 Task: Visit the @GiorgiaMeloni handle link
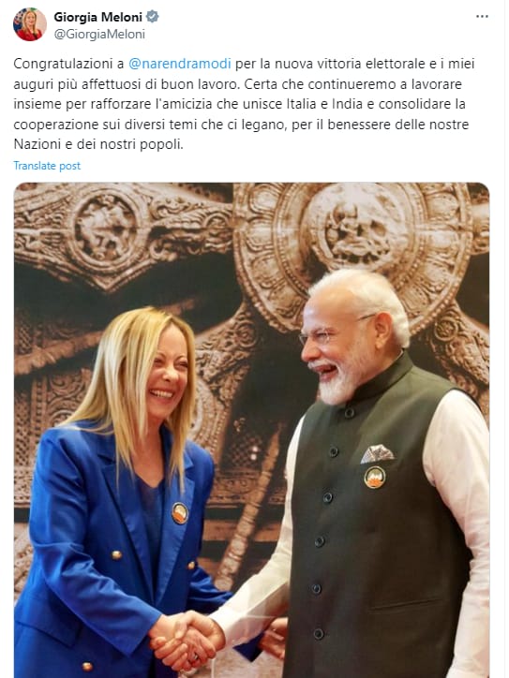pyautogui.click(x=99, y=34)
